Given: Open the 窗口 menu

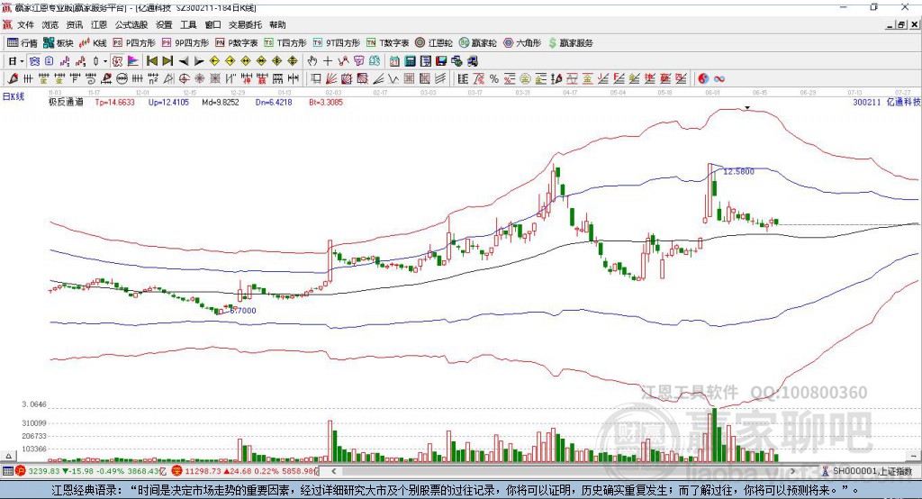Looking at the screenshot, I should point(212,24).
